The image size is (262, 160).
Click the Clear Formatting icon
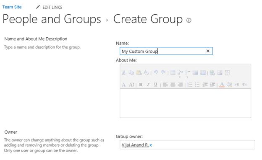tap(146, 72)
